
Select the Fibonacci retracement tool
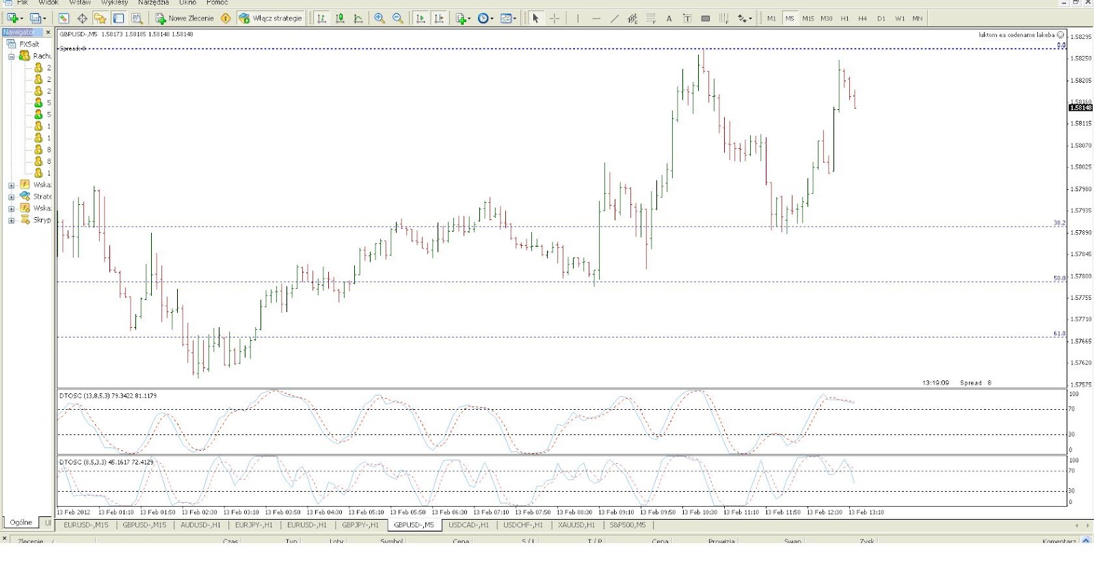[651, 18]
